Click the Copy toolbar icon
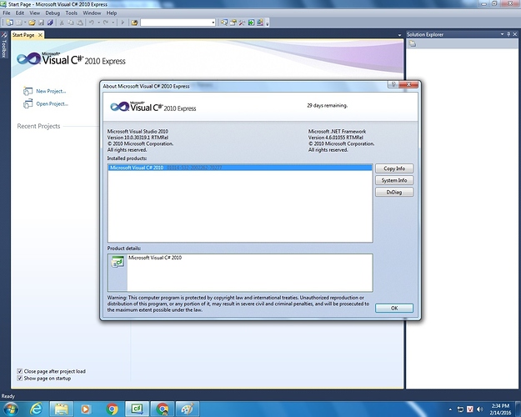The image size is (521, 417). (x=71, y=23)
